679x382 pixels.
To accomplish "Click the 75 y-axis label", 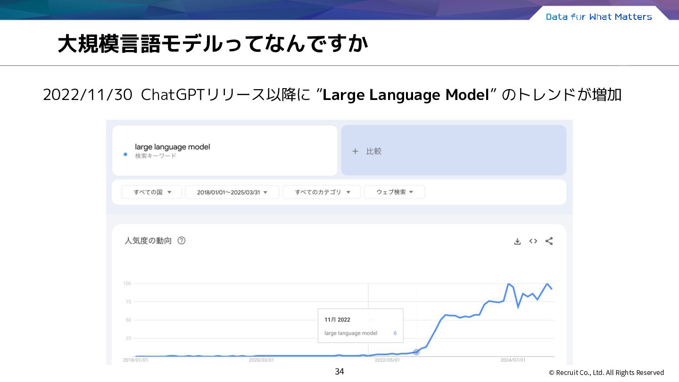I will [x=128, y=302].
